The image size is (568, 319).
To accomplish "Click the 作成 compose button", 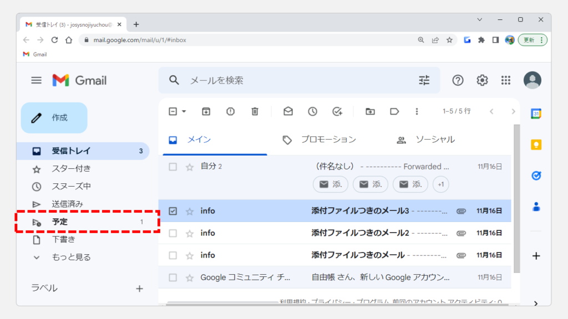I will pos(54,118).
